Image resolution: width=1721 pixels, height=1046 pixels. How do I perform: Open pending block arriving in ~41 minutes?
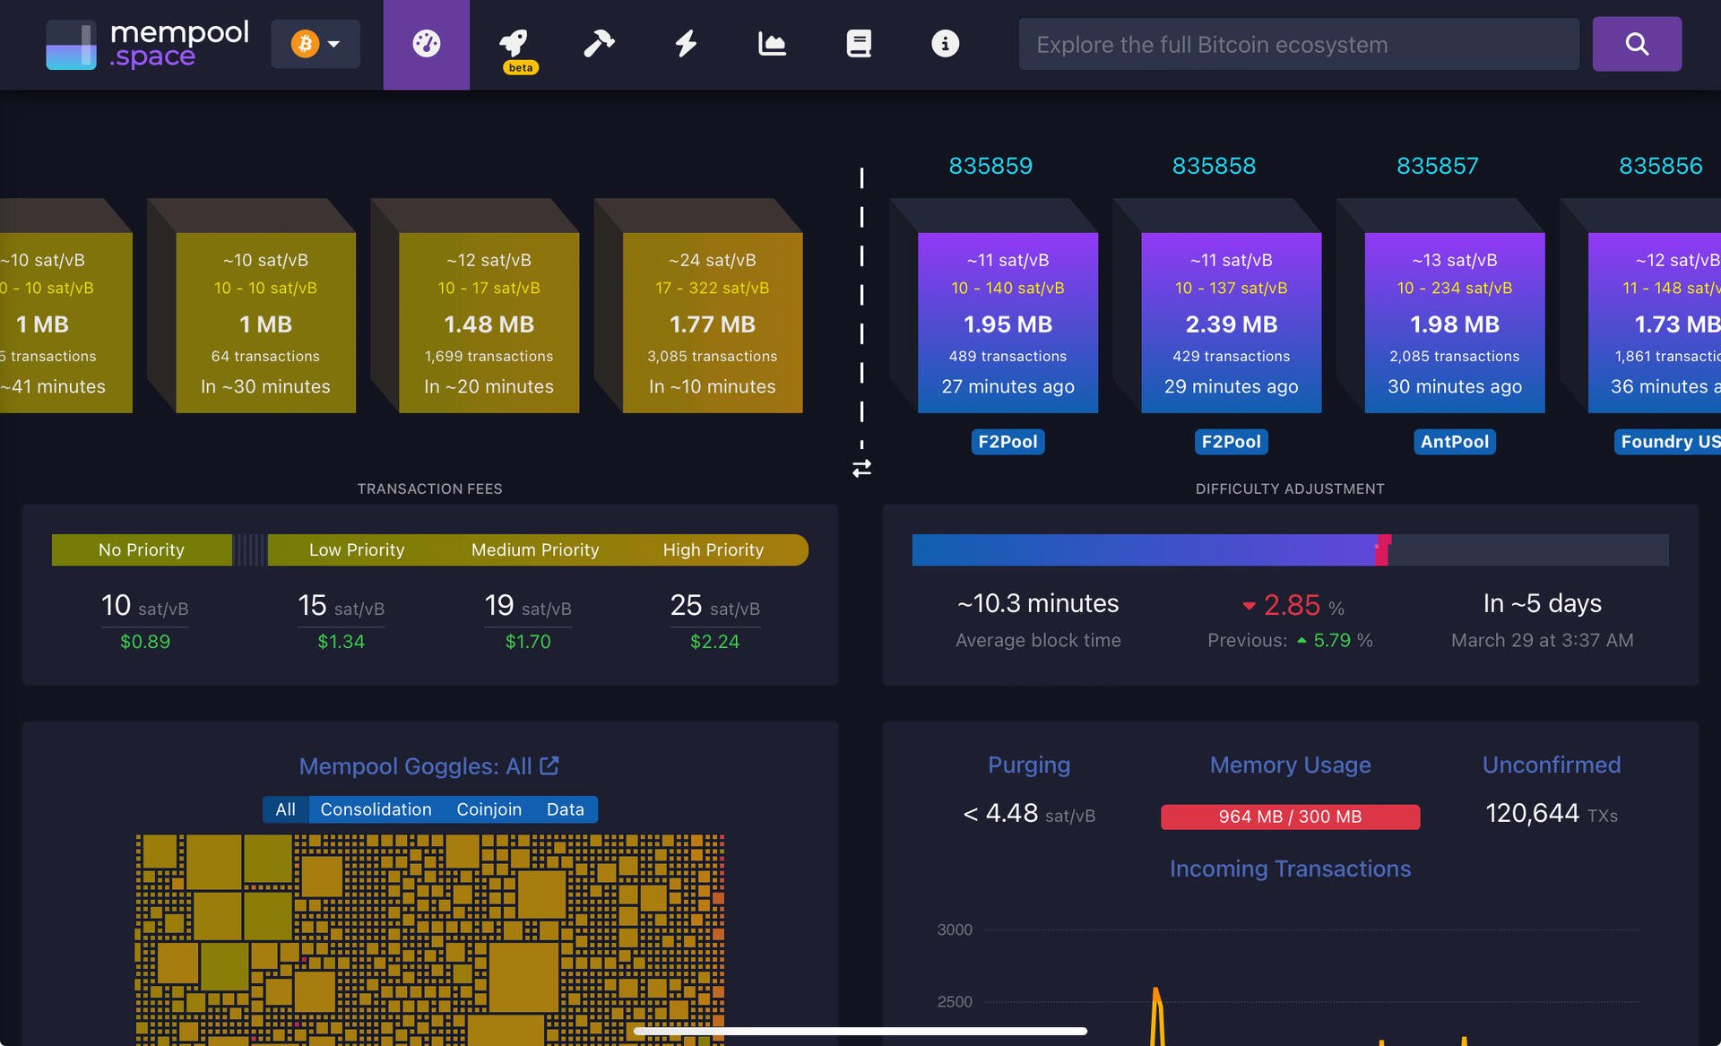(x=66, y=323)
